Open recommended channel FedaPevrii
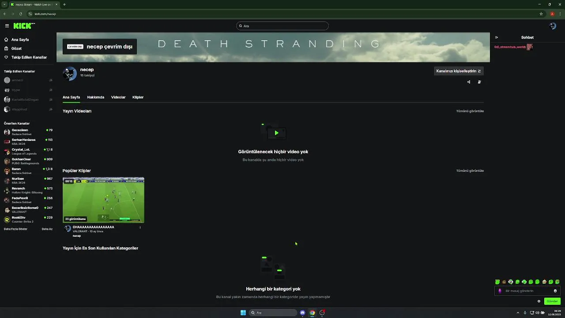The height and width of the screenshot is (318, 565). click(x=28, y=200)
